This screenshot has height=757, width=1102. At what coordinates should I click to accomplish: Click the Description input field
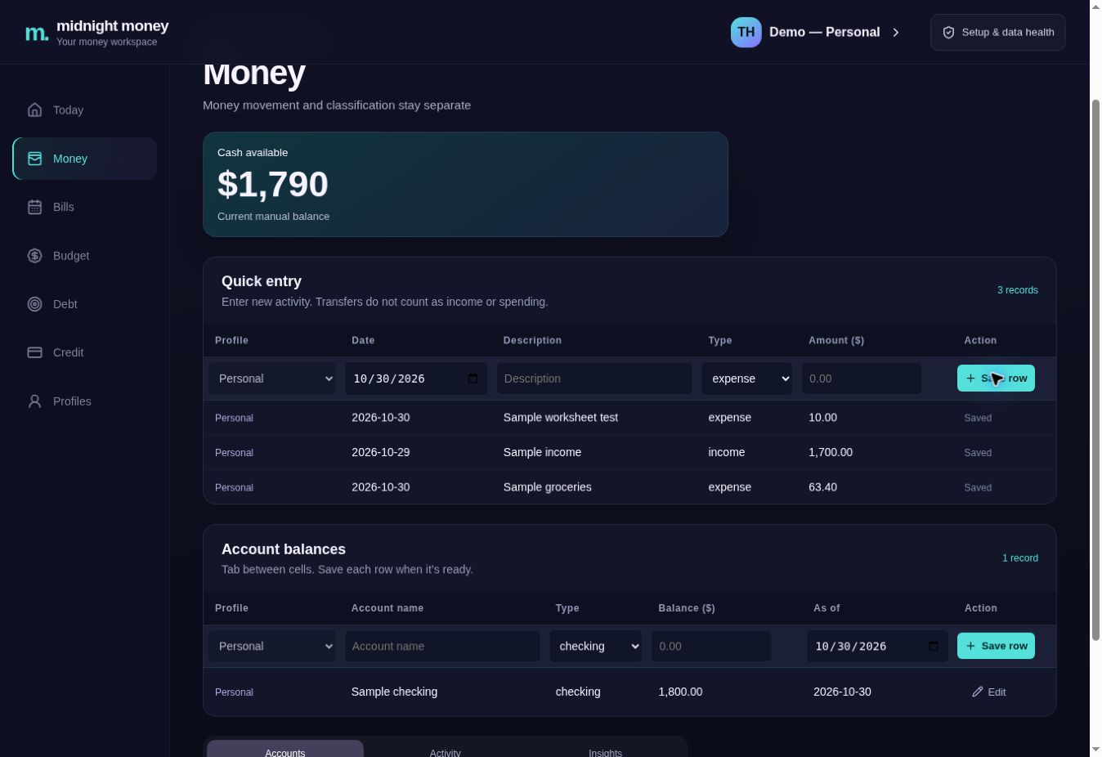click(594, 378)
